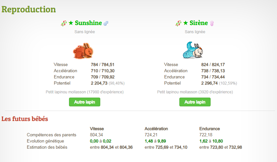The image size is (277, 162).
Task: Click Sans lignée text under Sunshine
Action: [x=85, y=32]
